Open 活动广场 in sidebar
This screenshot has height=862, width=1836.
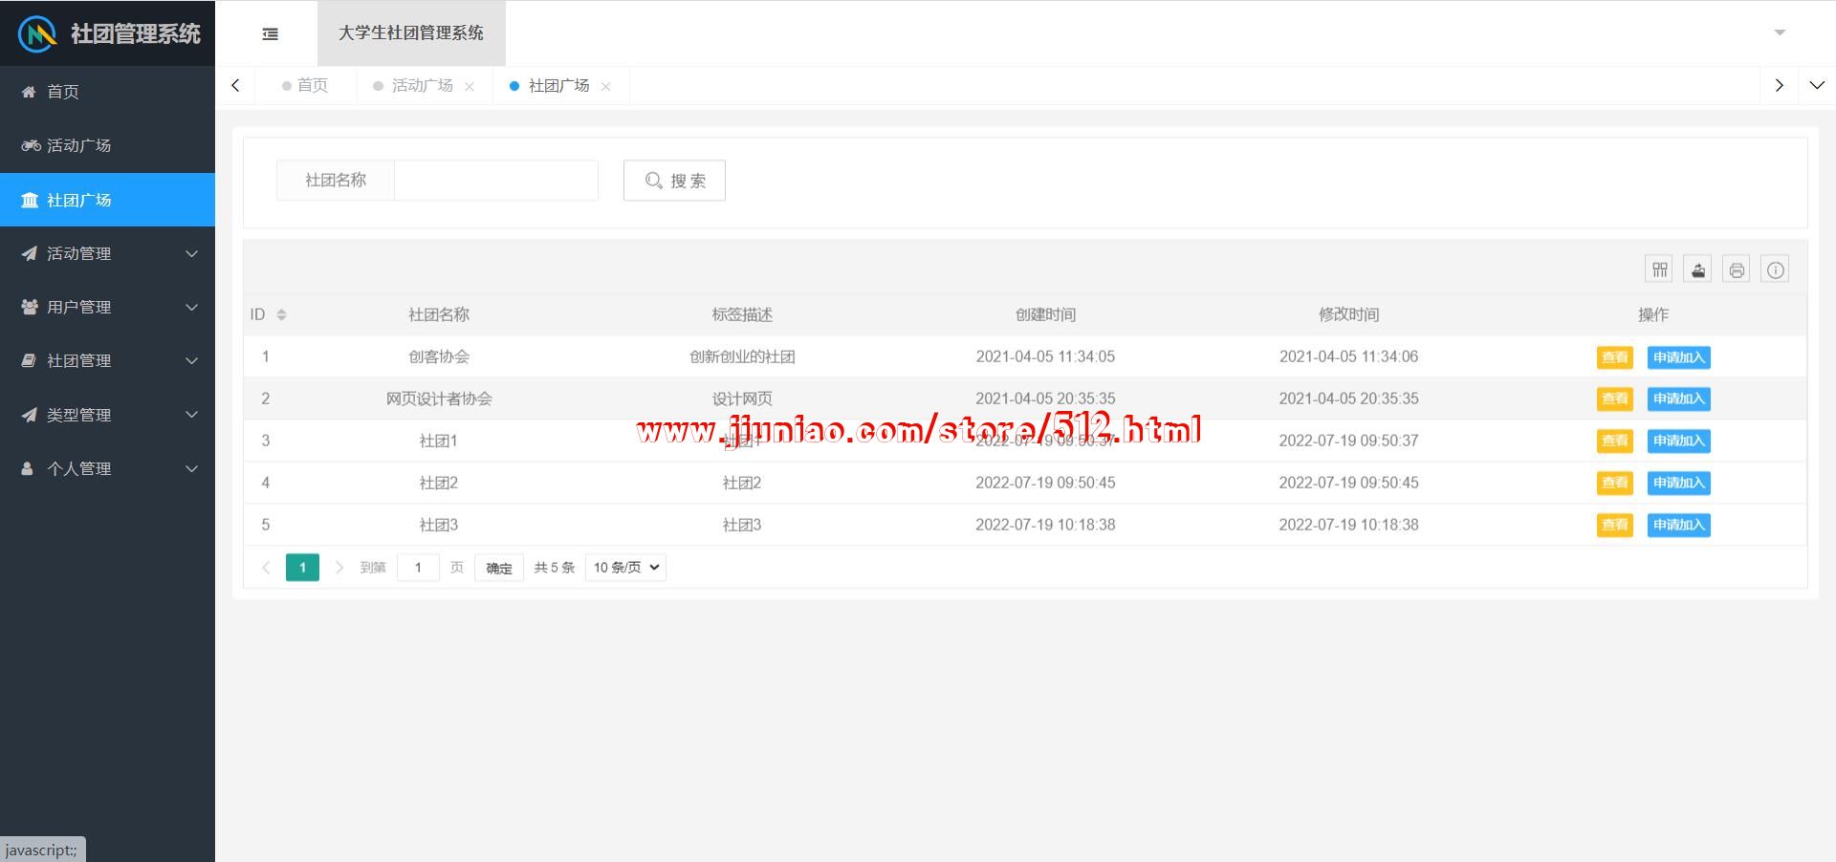pos(107,145)
